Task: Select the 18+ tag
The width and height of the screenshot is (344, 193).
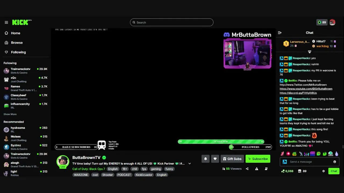Action: 125,169
